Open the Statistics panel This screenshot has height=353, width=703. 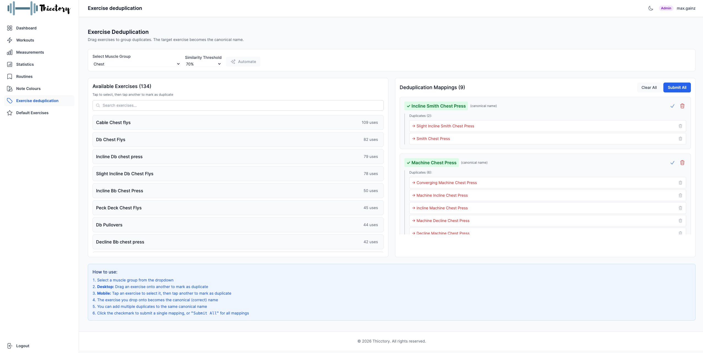click(25, 64)
